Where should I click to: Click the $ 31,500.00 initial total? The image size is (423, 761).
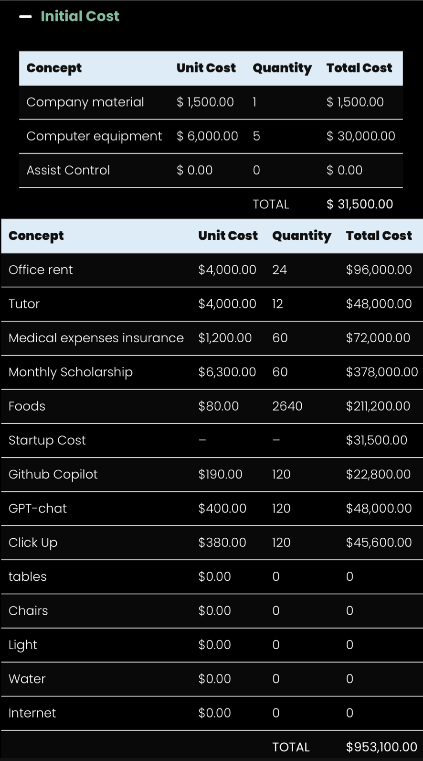[x=360, y=204]
